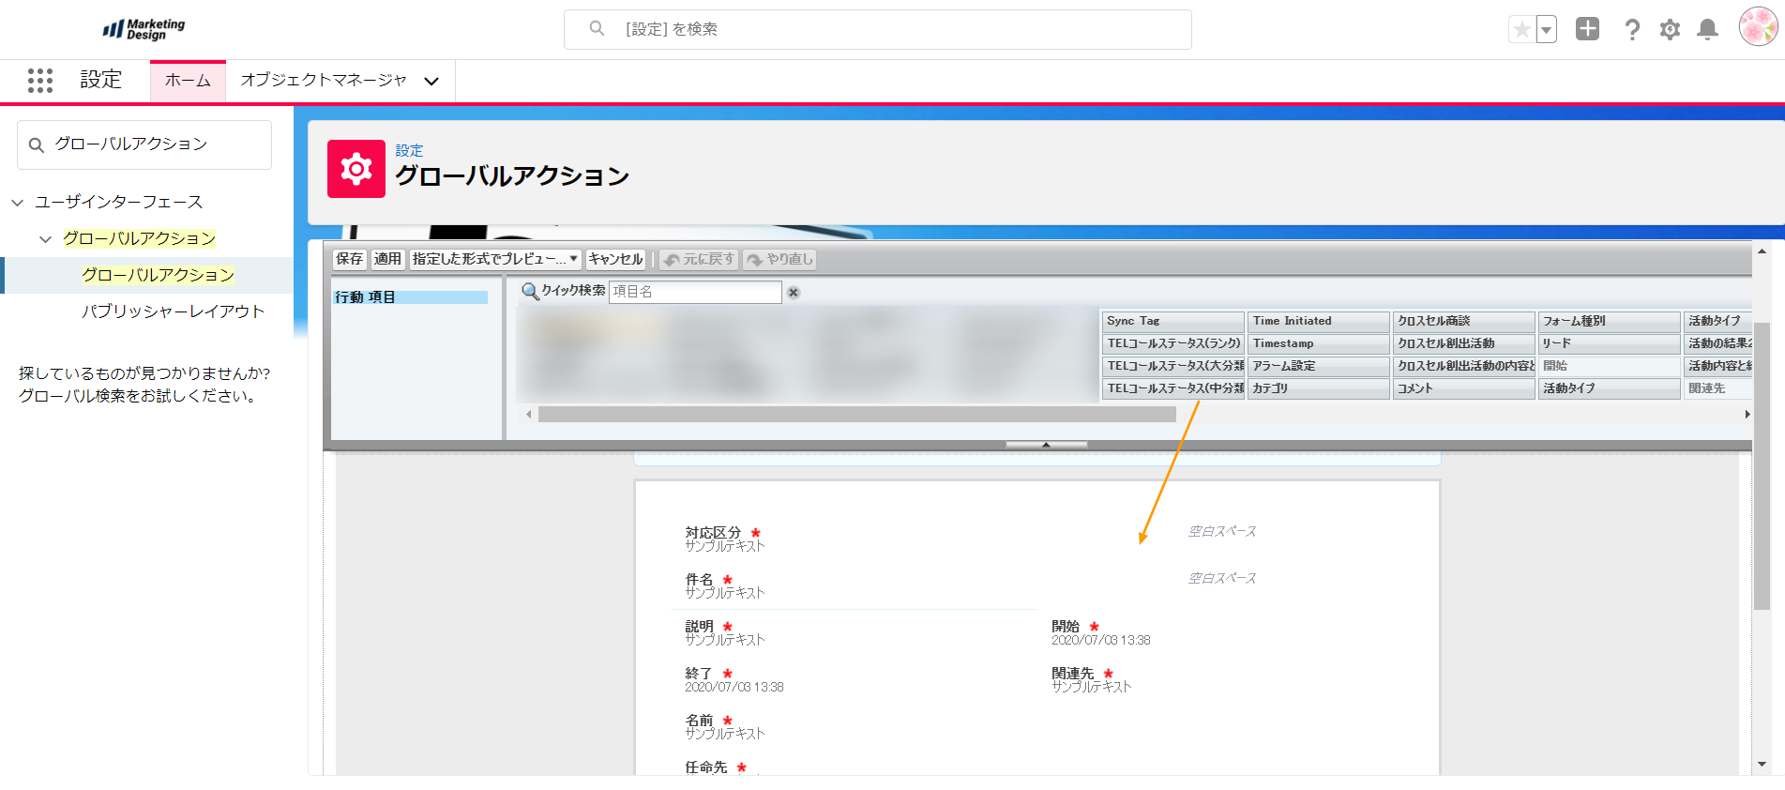Click the クイック検索 項目名 input field

tap(694, 292)
